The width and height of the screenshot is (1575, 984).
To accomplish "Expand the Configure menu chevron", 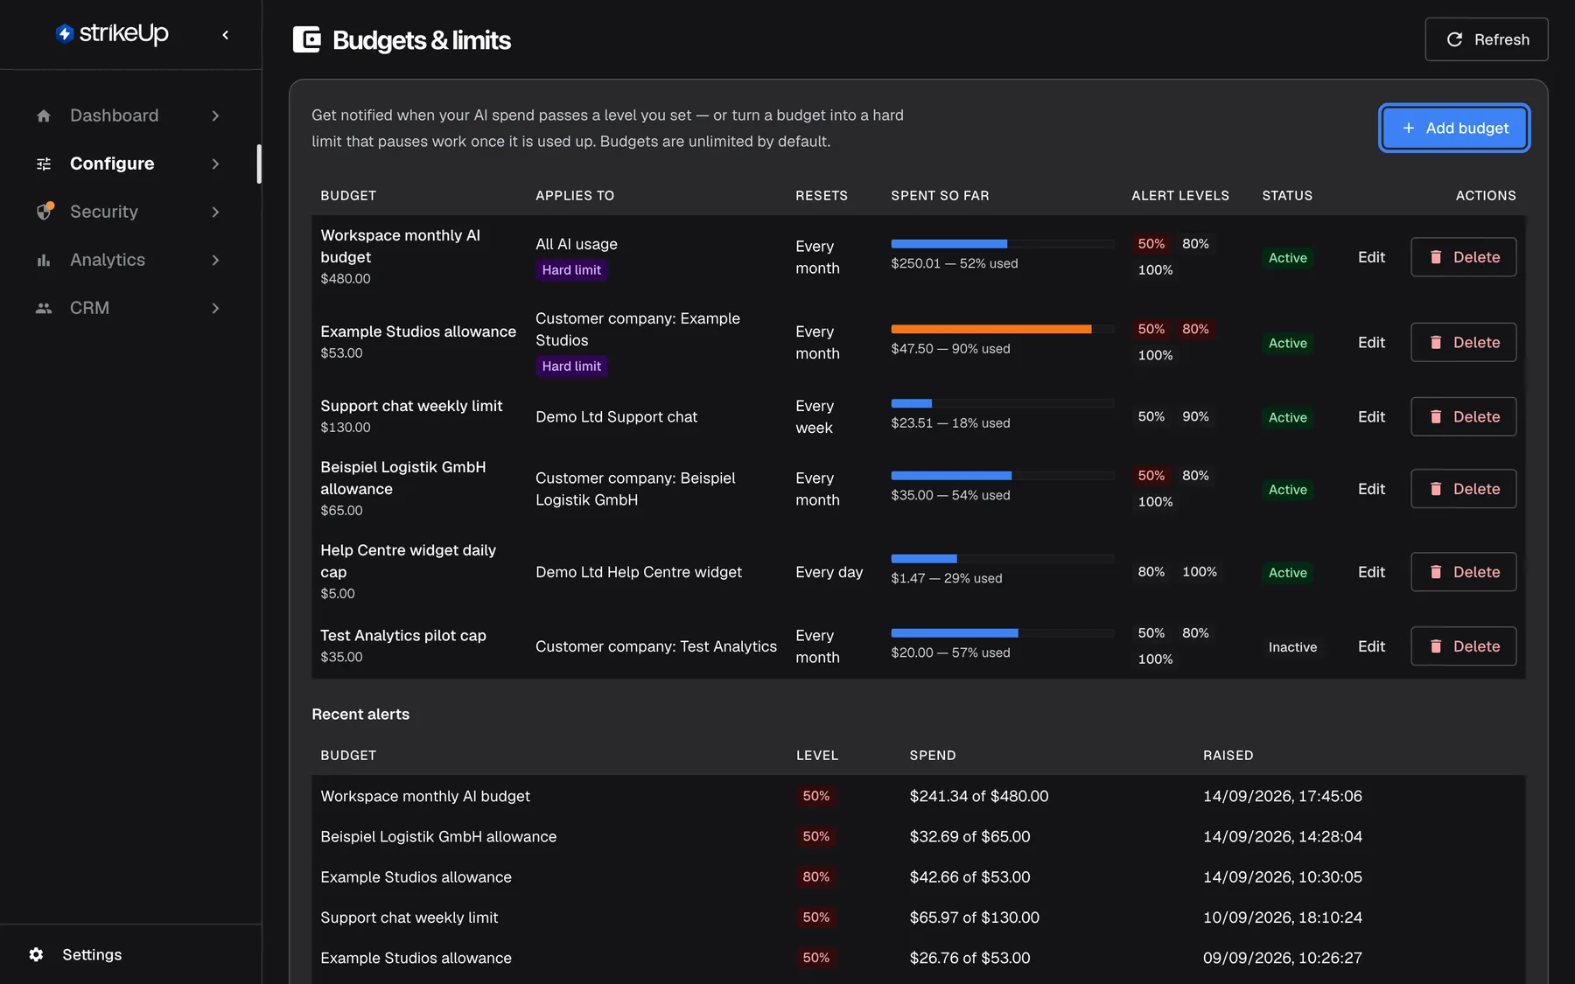I will [x=215, y=164].
